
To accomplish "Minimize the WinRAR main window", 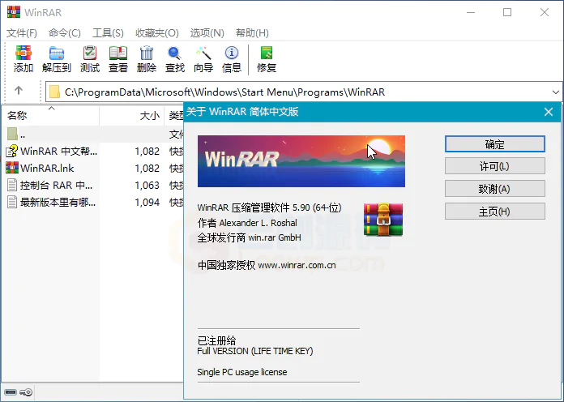I will (x=471, y=12).
